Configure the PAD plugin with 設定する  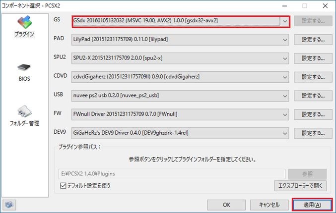pyautogui.click(x=313, y=40)
